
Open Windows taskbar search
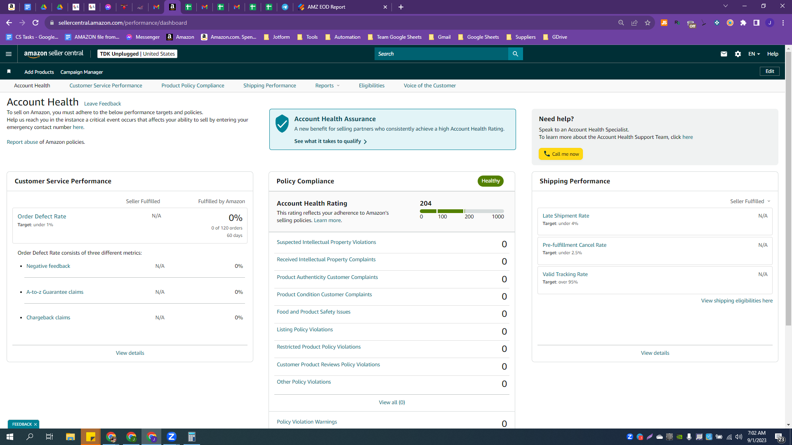coord(30,437)
